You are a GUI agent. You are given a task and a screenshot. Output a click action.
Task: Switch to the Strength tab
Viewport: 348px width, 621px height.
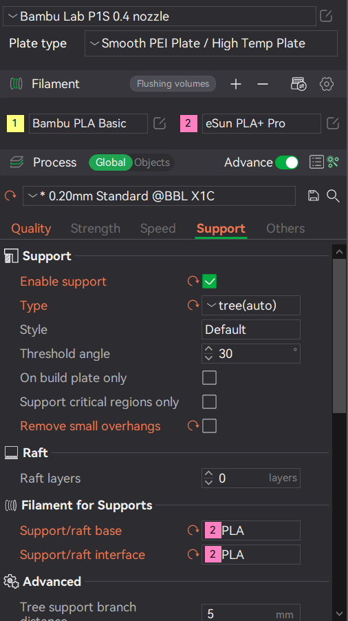coord(96,229)
